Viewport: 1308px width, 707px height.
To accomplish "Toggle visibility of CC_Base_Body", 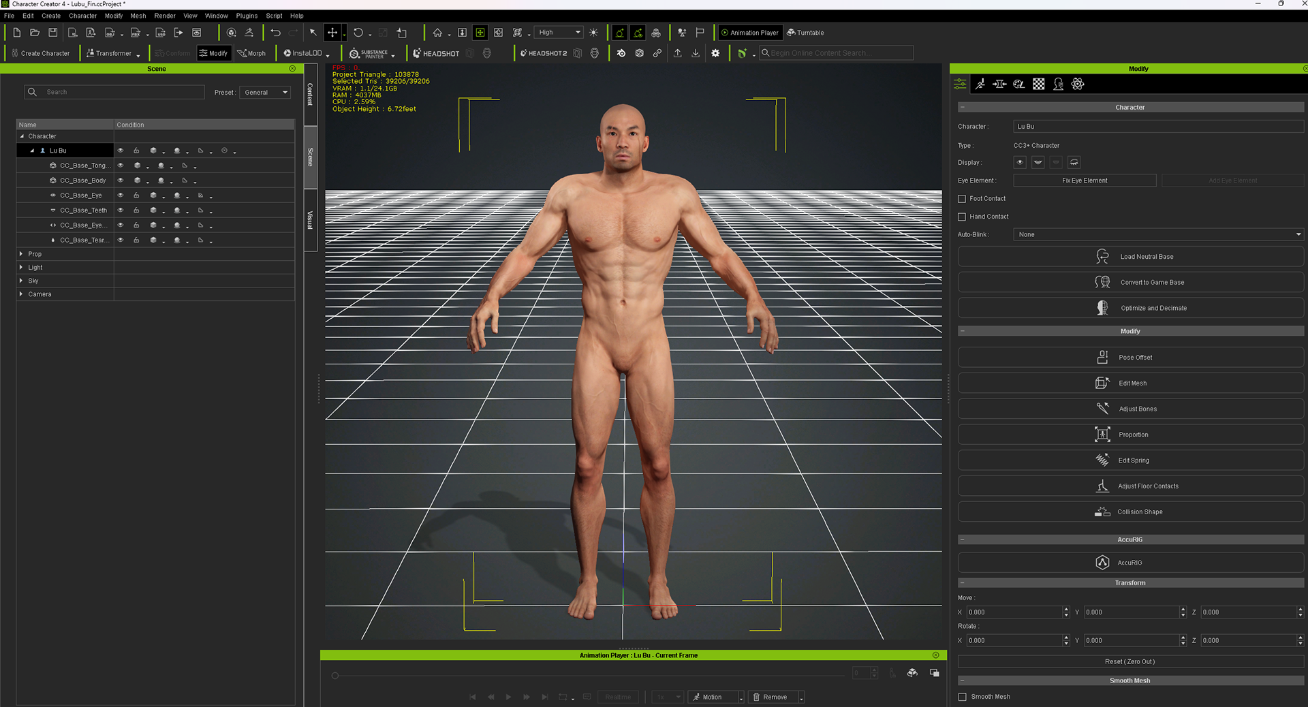I will coord(121,180).
